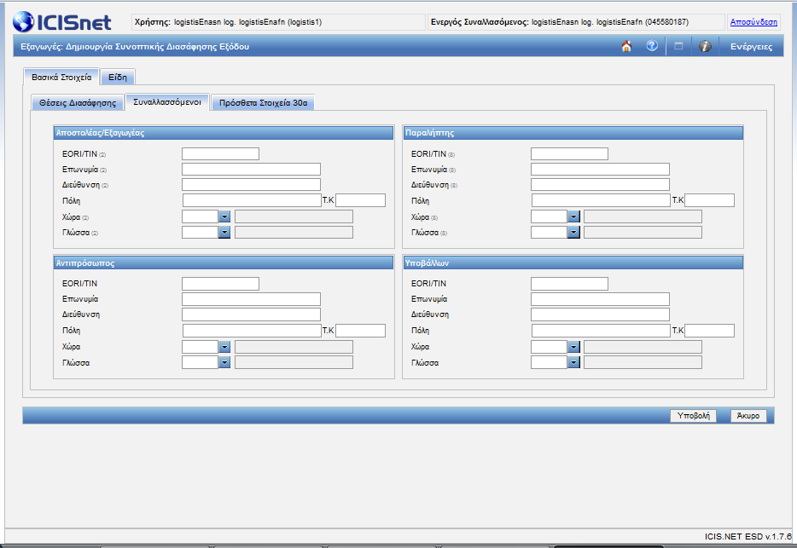Click the window panel icon in header
Screen dimensions: 797x548
pyautogui.click(x=678, y=46)
